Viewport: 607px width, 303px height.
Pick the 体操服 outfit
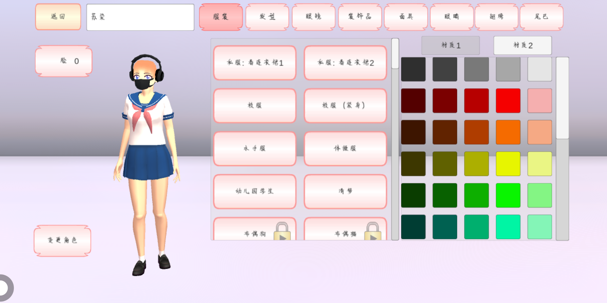[x=345, y=149]
